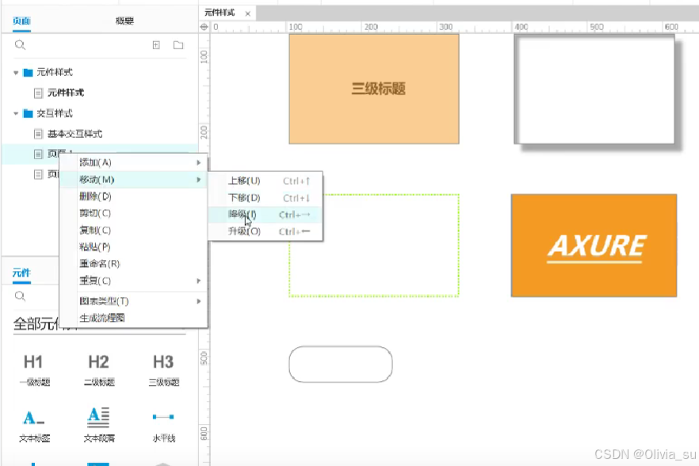Switch to the 页面 tab

[21, 21]
